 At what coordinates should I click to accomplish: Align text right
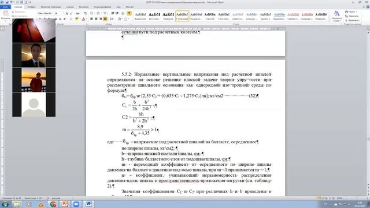pos(101,19)
